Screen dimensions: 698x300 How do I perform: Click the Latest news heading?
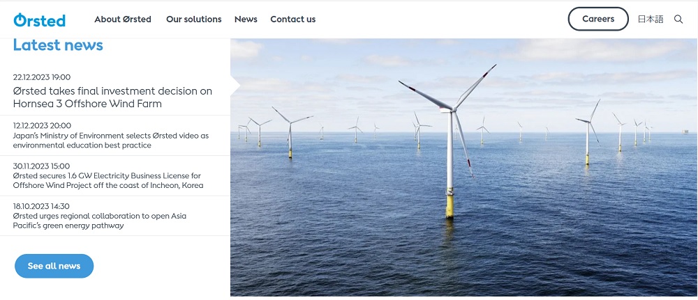click(58, 45)
